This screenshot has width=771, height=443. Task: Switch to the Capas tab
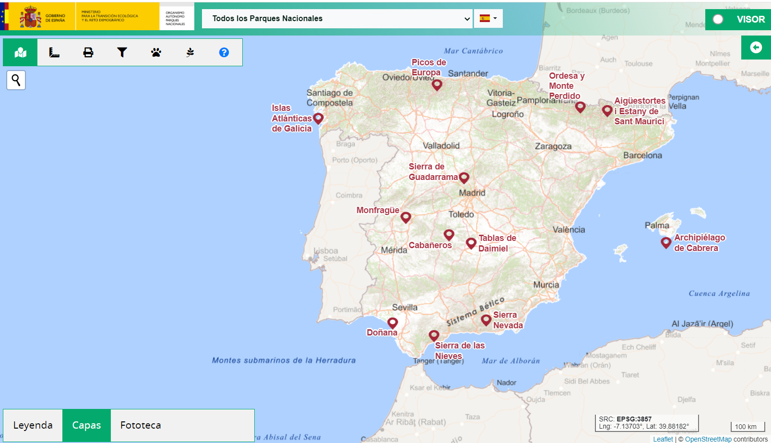(x=86, y=425)
